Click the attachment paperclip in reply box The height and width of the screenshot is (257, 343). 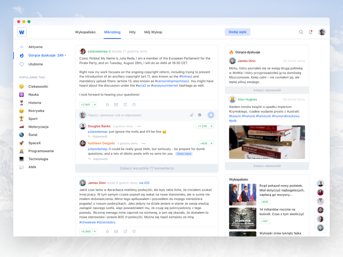(x=192, y=115)
